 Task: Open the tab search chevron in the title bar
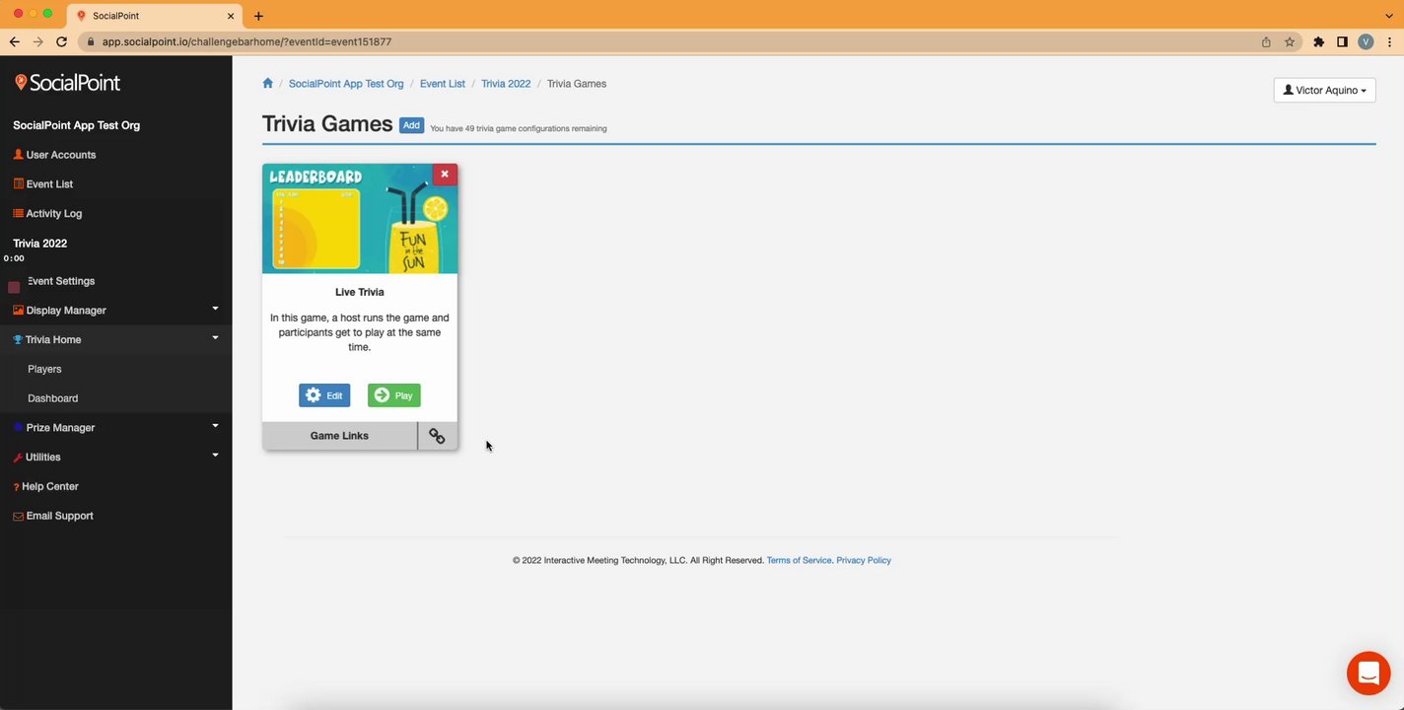tap(1389, 16)
